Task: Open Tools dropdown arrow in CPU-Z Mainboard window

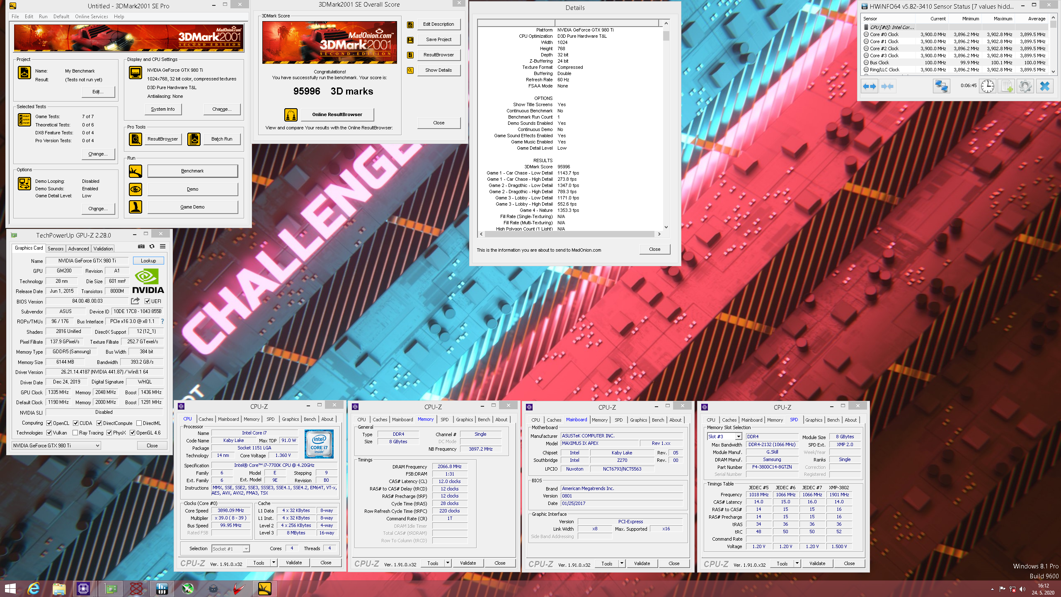Action: point(622,563)
